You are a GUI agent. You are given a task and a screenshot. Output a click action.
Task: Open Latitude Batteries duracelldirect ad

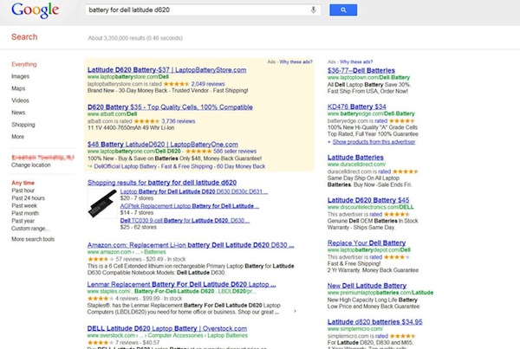355,158
